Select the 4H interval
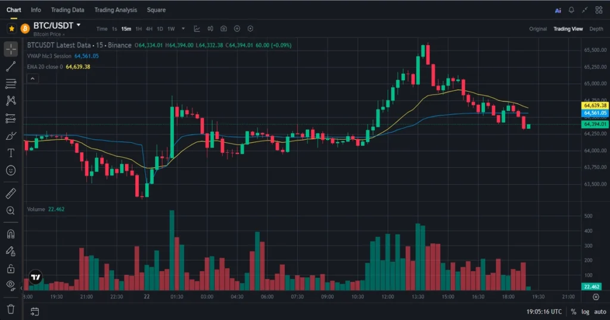 [149, 29]
